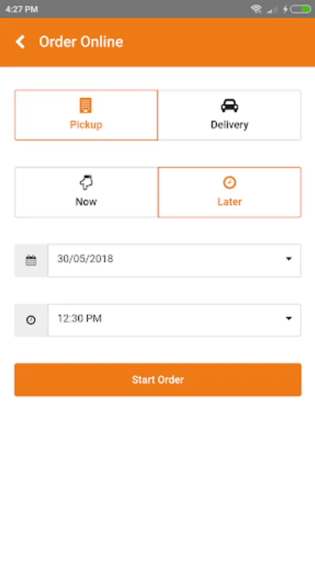This screenshot has width=315, height=561.
Task: Click the clock icon beside the time
Action: coord(31,320)
